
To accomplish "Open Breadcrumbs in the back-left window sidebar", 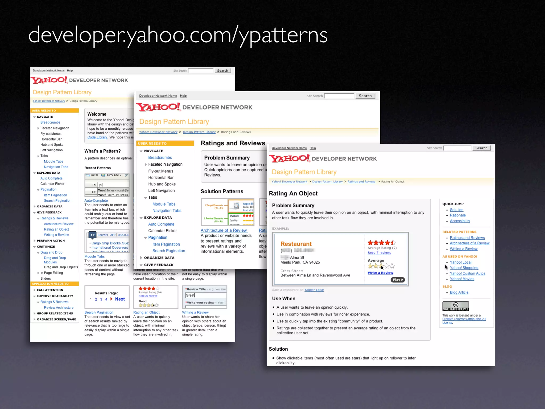I will tap(50, 122).
